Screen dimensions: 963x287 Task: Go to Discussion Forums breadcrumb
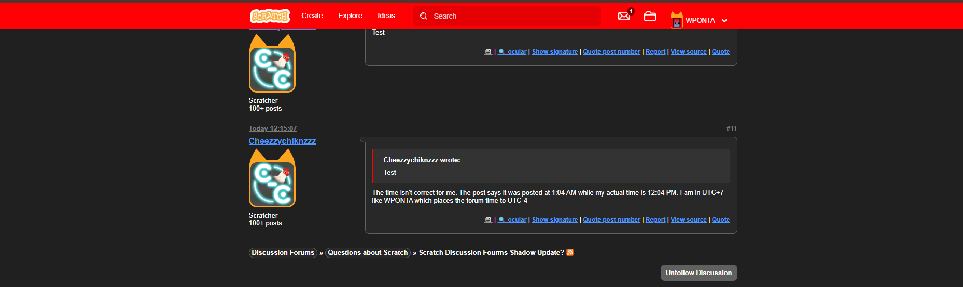(x=283, y=252)
